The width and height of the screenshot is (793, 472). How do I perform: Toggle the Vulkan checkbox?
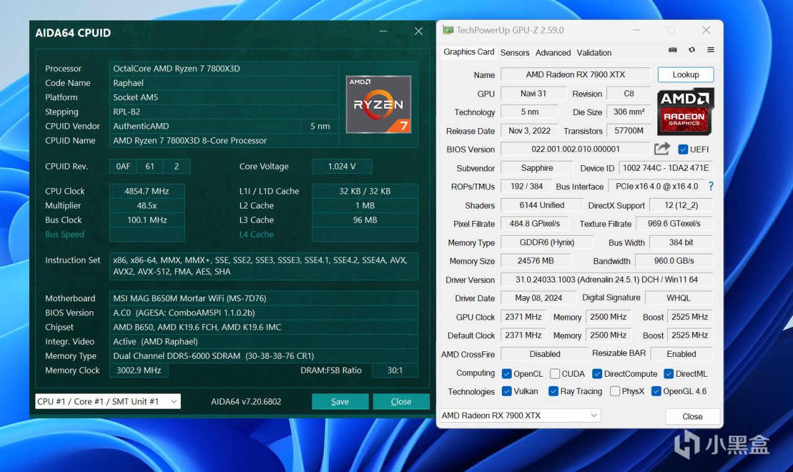click(x=507, y=391)
